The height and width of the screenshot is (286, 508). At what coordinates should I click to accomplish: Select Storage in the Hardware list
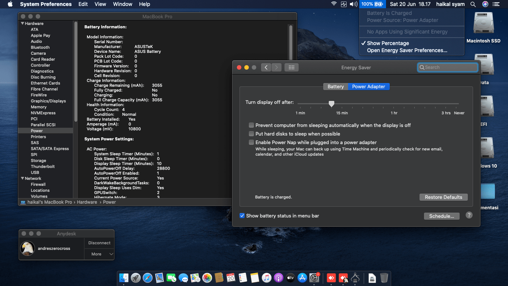(x=38, y=161)
